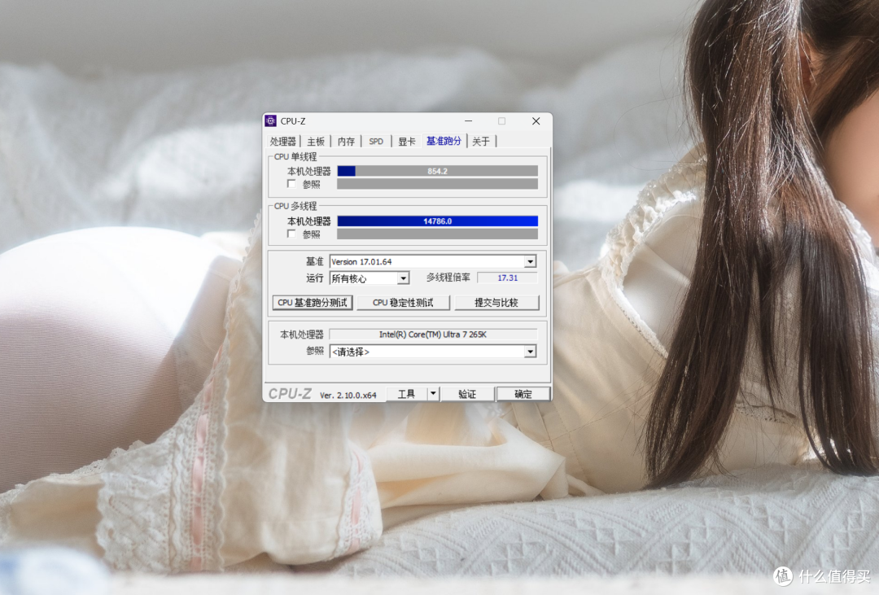
Task: Confirm with the 确定 button
Action: (x=523, y=394)
